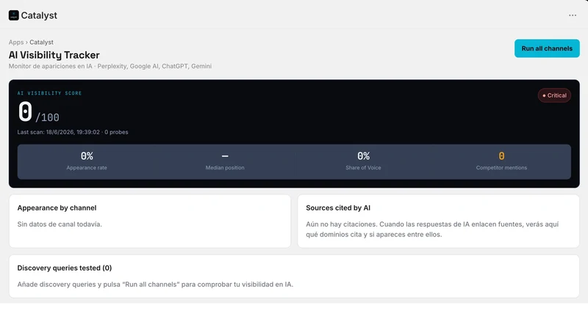Click the 'Añade discovery queries' hint text
588x330 pixels.
click(155, 285)
